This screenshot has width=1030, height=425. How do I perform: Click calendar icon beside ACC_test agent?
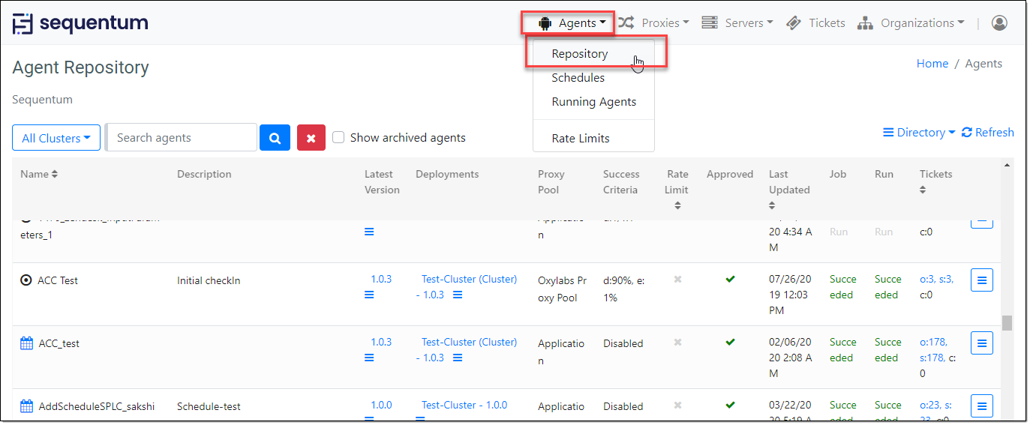26,343
